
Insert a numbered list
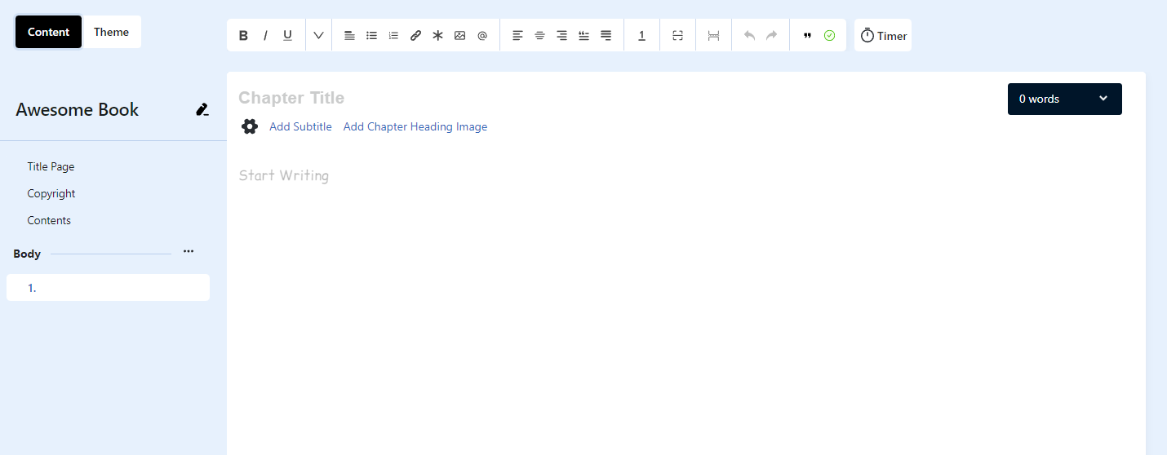coord(393,36)
